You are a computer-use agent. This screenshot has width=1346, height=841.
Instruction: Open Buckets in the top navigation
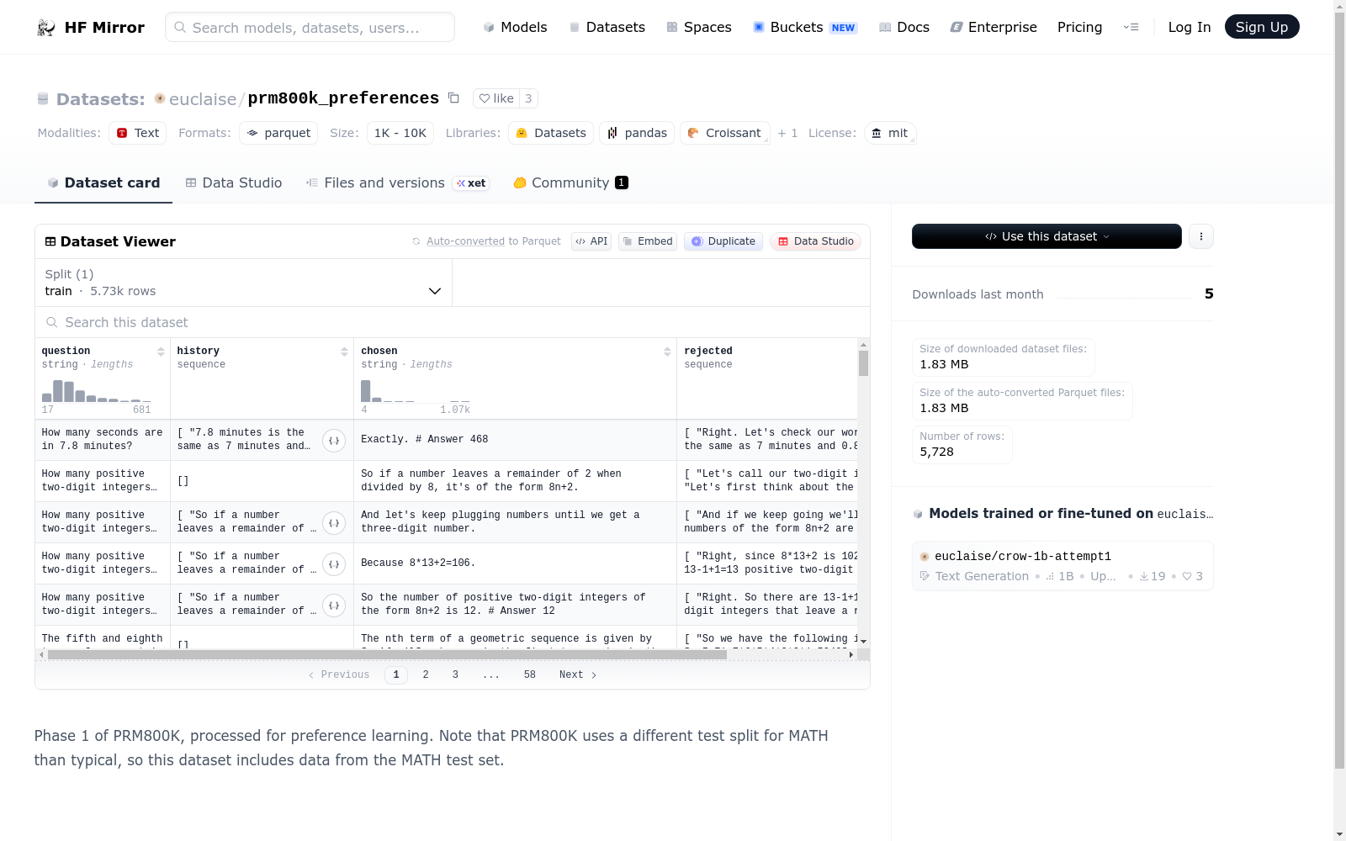(x=804, y=27)
